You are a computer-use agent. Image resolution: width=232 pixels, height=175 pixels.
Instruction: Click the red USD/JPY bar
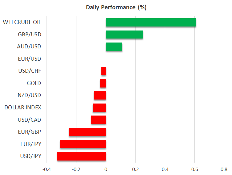[x=81, y=157]
